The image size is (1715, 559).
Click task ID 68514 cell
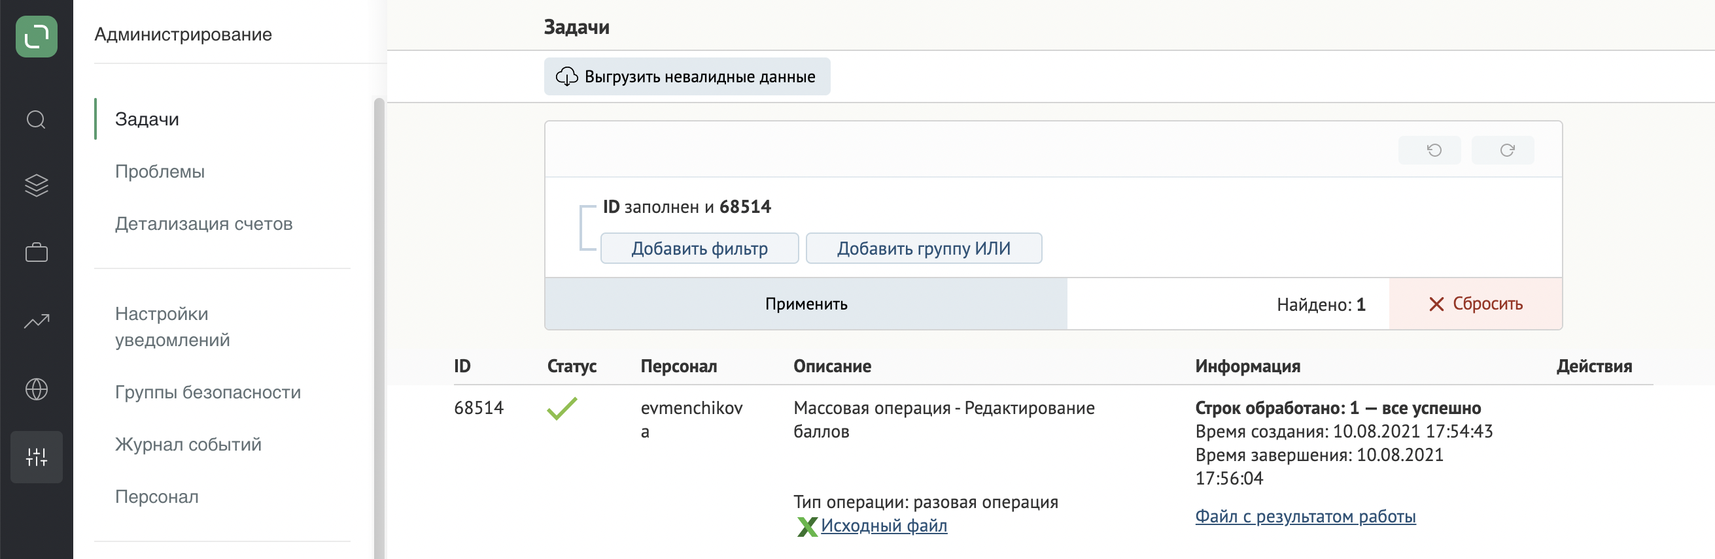point(479,408)
